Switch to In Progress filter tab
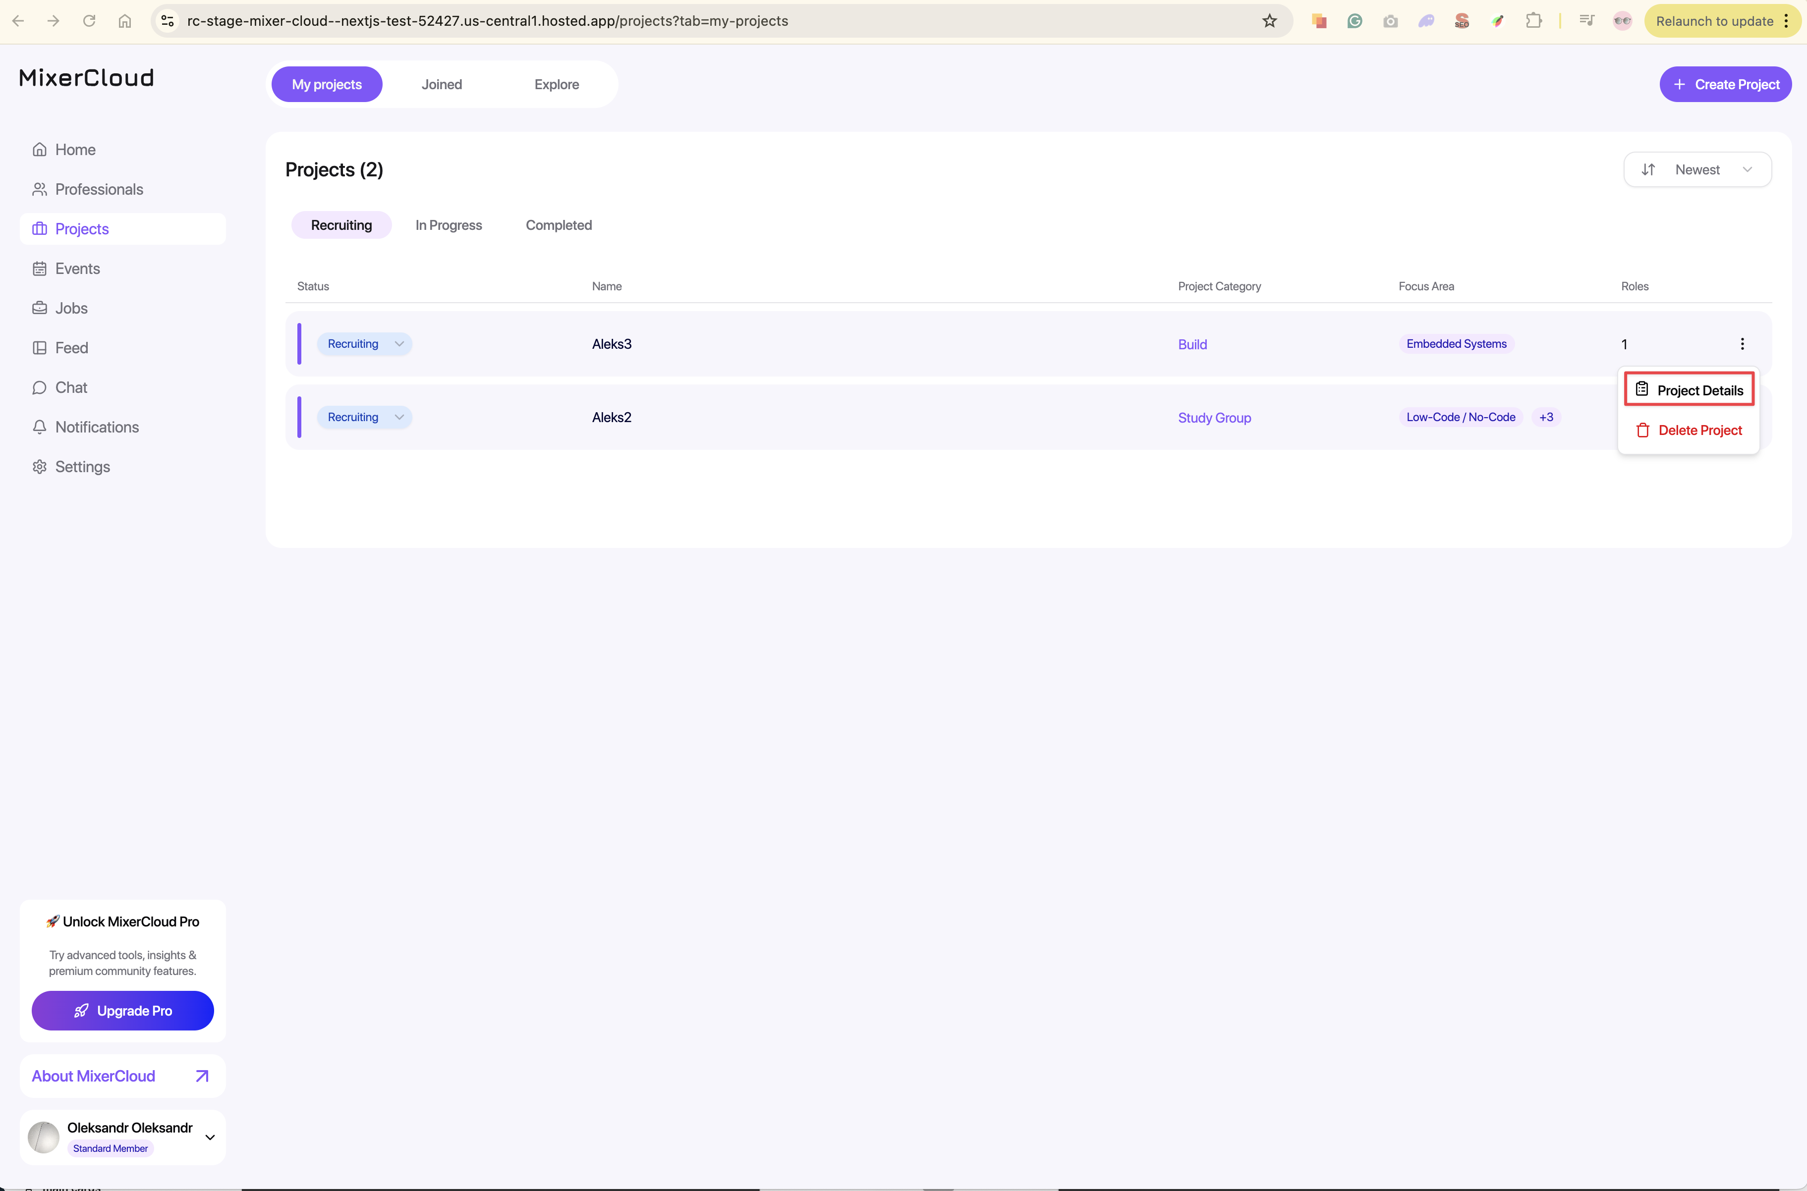This screenshot has width=1807, height=1191. tap(449, 225)
